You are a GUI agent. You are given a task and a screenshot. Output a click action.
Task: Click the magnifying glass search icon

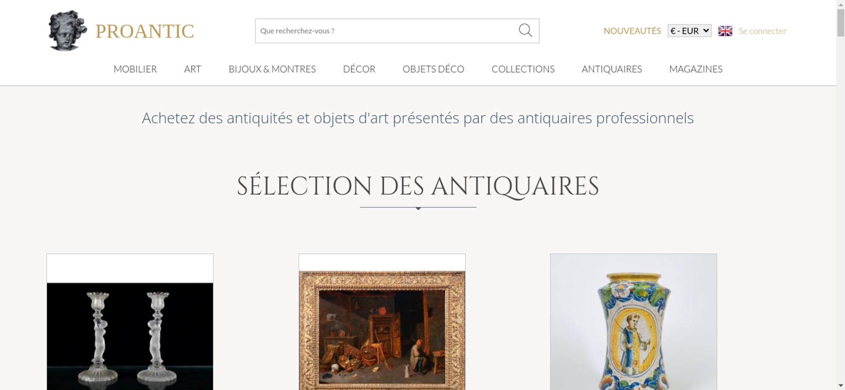[525, 30]
